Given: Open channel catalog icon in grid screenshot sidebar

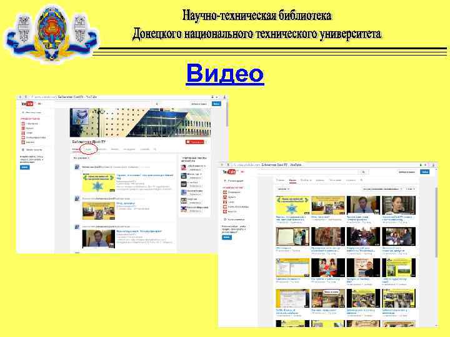Looking at the screenshot, I should [x=225, y=219].
